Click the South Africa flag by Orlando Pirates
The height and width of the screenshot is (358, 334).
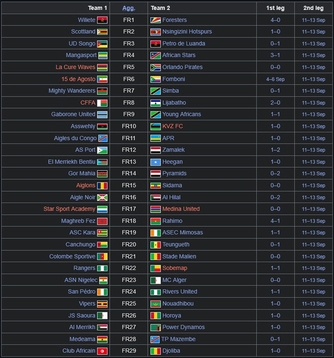pos(156,67)
